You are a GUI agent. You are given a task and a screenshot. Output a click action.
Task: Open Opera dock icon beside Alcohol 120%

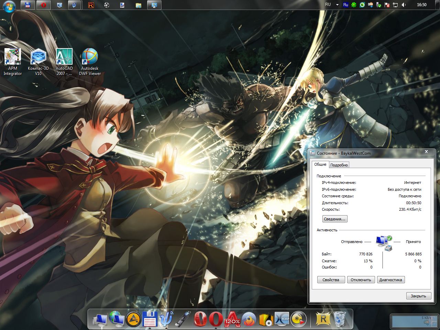pos(216,319)
